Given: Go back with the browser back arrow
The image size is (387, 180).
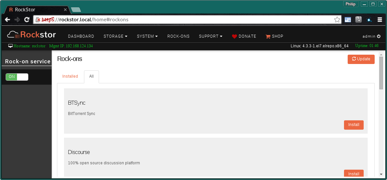Looking at the screenshot, I should coord(7,20).
